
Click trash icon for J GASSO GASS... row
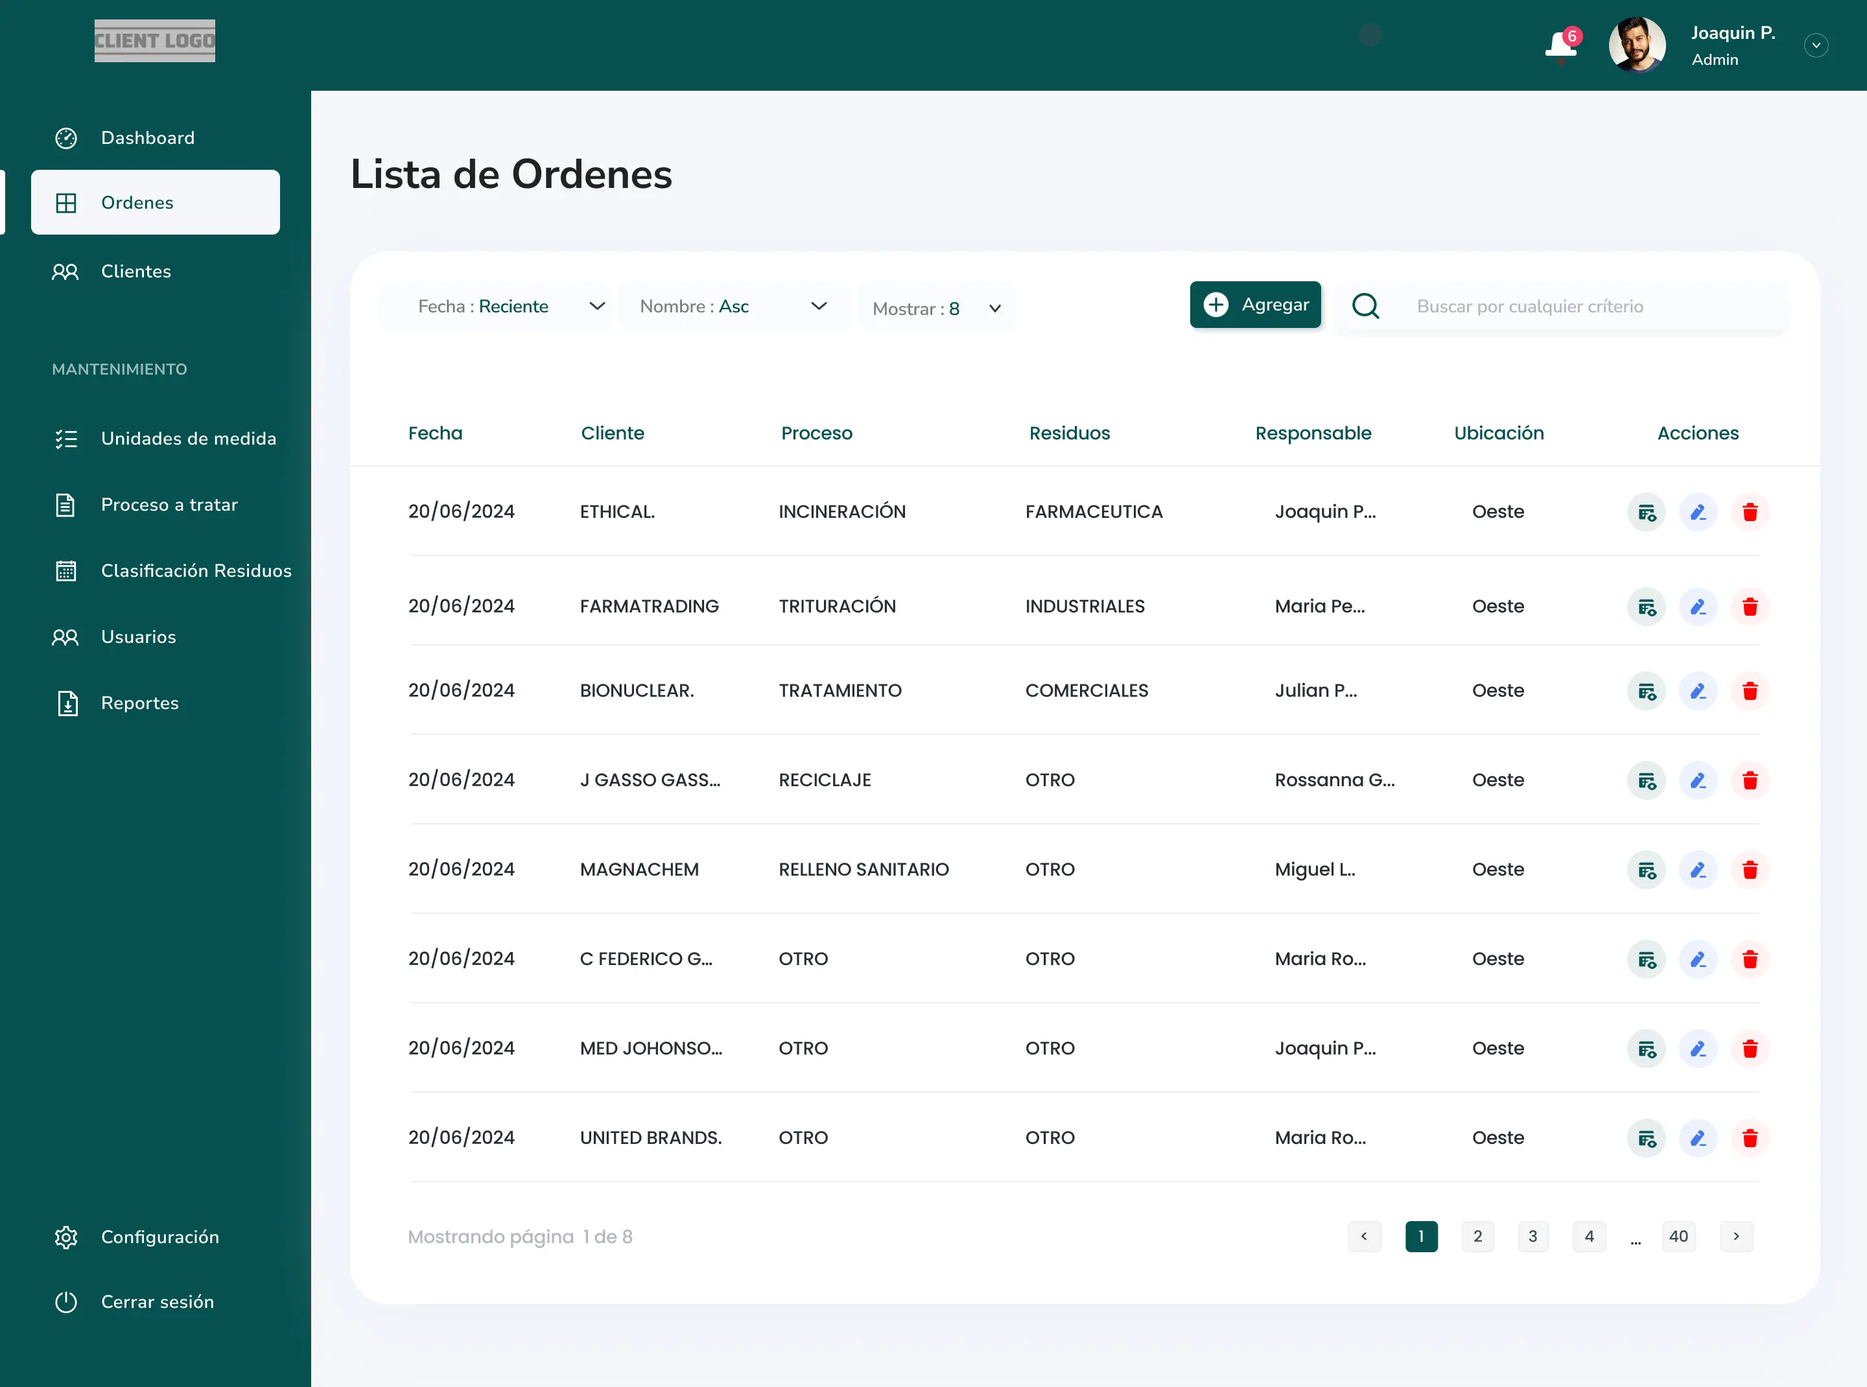coord(1750,781)
